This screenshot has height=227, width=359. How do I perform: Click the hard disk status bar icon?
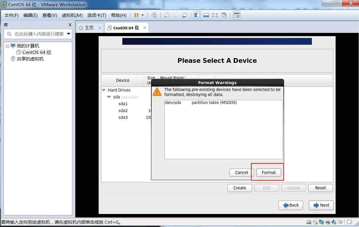click(309, 222)
